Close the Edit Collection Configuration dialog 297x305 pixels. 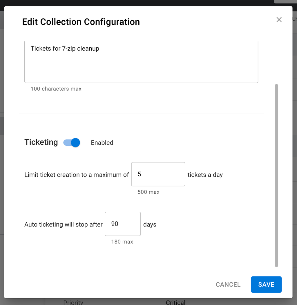point(279,19)
